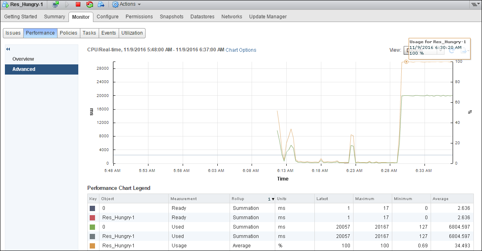Click the red key swatch for Res_Hungry-1 Ready

point(92,218)
